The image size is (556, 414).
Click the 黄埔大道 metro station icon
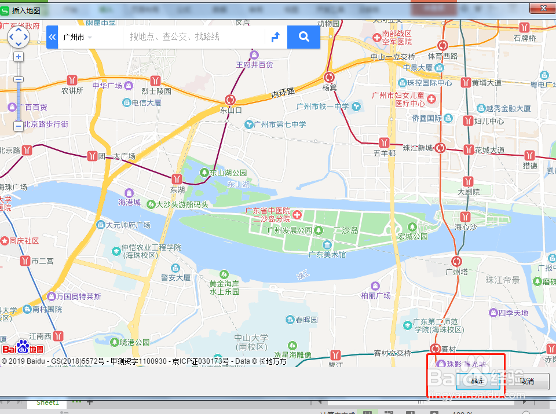coord(466,83)
